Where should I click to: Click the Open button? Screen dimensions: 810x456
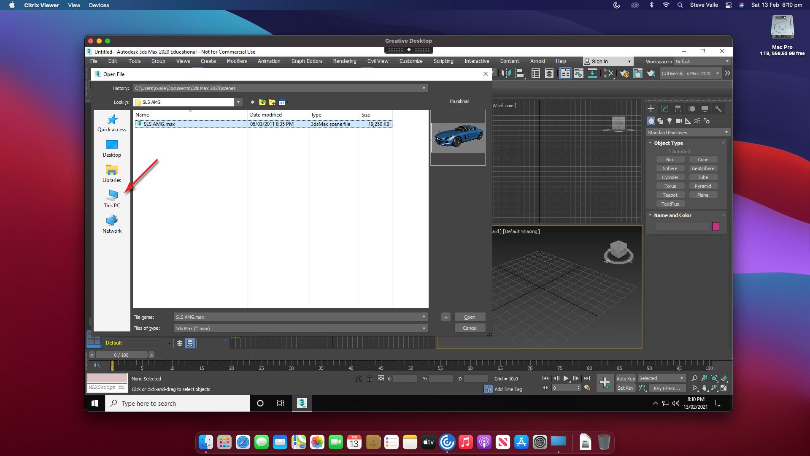pyautogui.click(x=470, y=317)
